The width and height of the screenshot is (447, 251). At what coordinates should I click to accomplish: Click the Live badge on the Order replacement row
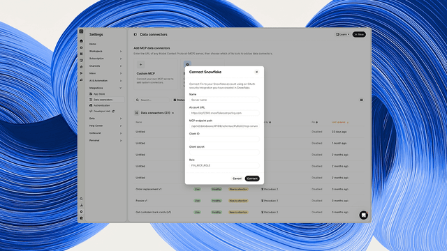[197, 189]
